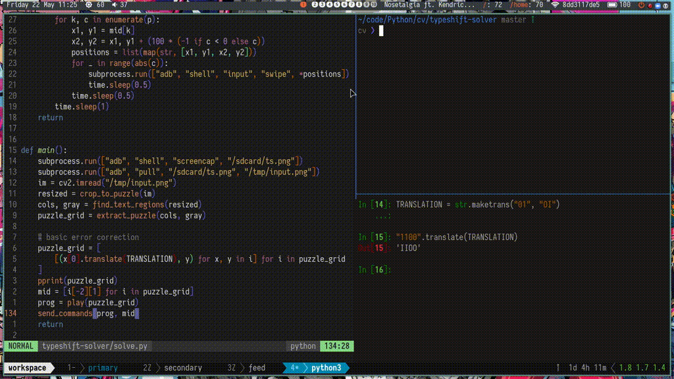Click the brightness value 60 in the top bar
This screenshot has width=674, height=379.
pos(101,5)
